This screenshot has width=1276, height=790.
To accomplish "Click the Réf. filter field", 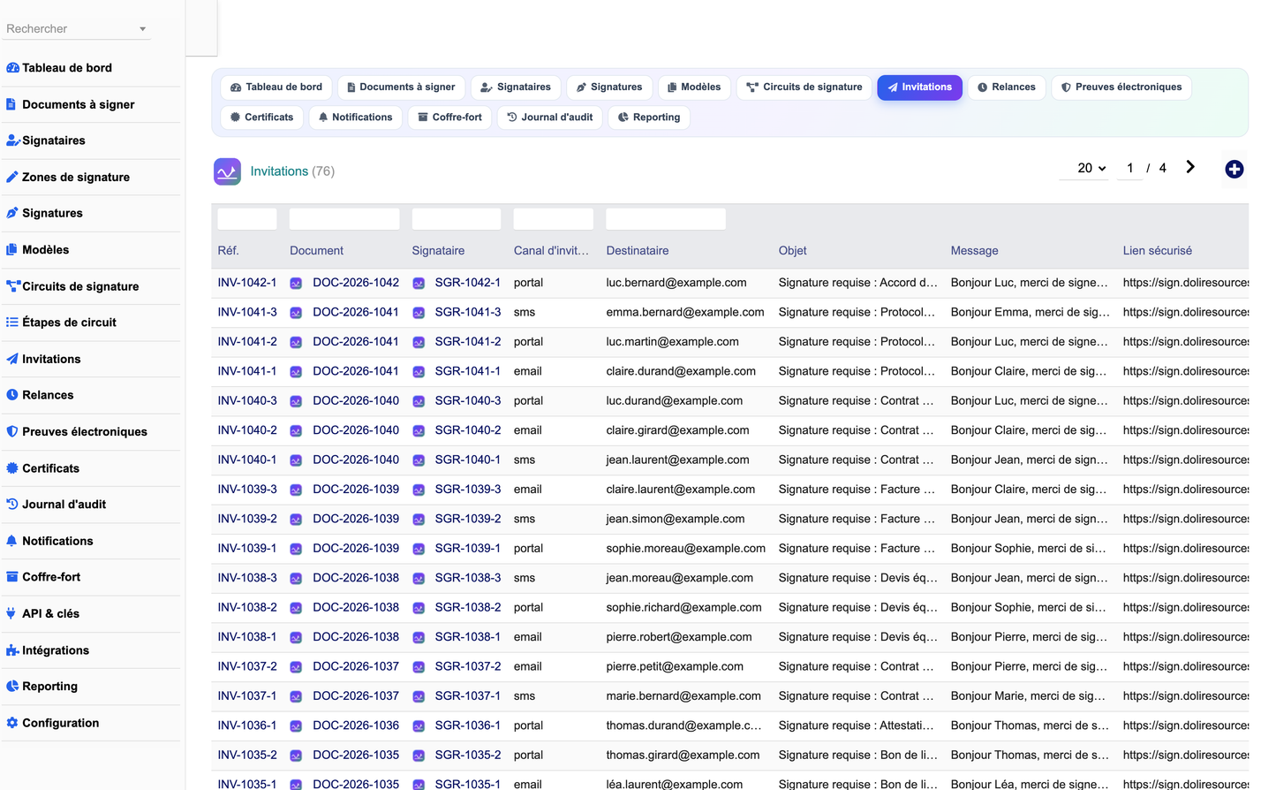I will (x=247, y=219).
